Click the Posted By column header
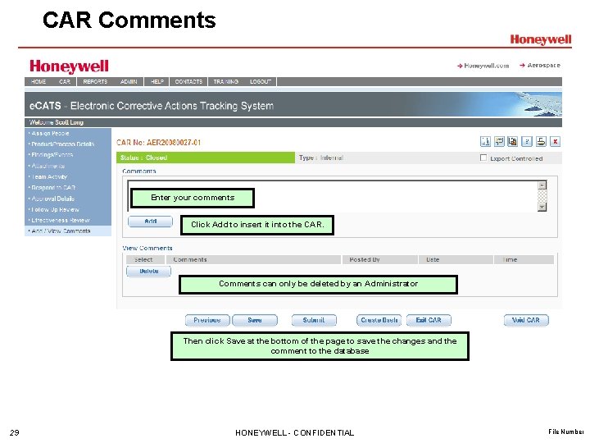590x443 pixels. 379,259
